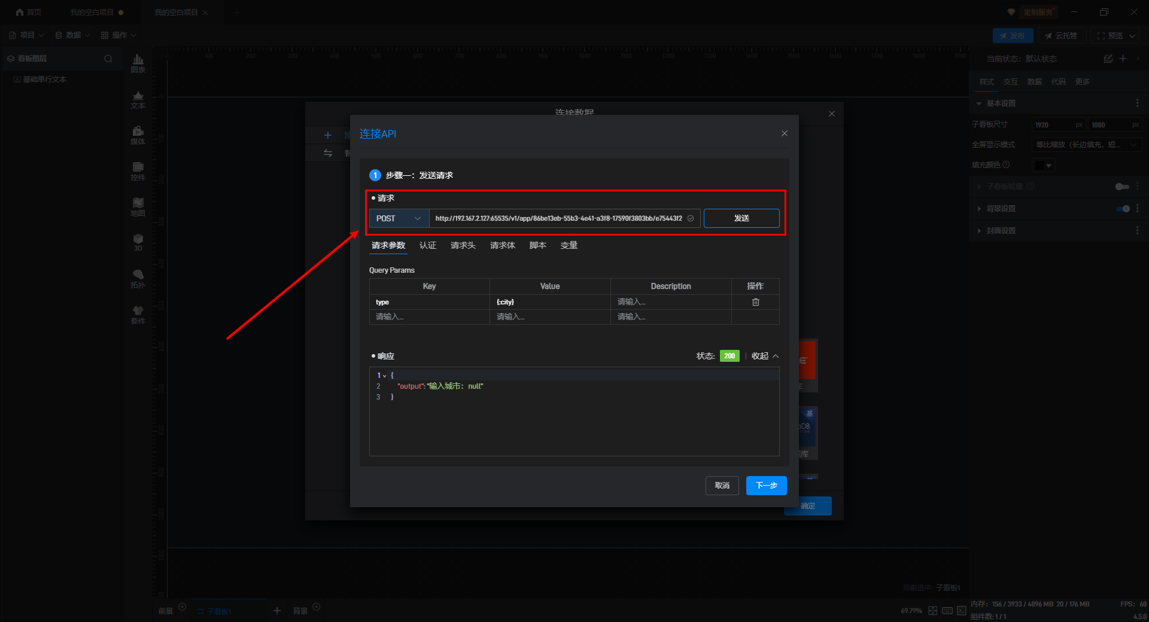Click the edit state icon beside 默认状态
This screenshot has height=622, width=1149.
point(1108,59)
